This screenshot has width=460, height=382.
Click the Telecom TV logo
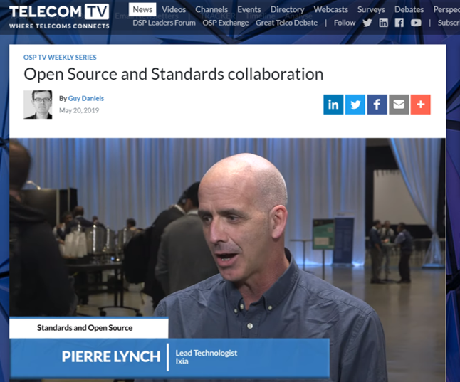click(x=59, y=16)
